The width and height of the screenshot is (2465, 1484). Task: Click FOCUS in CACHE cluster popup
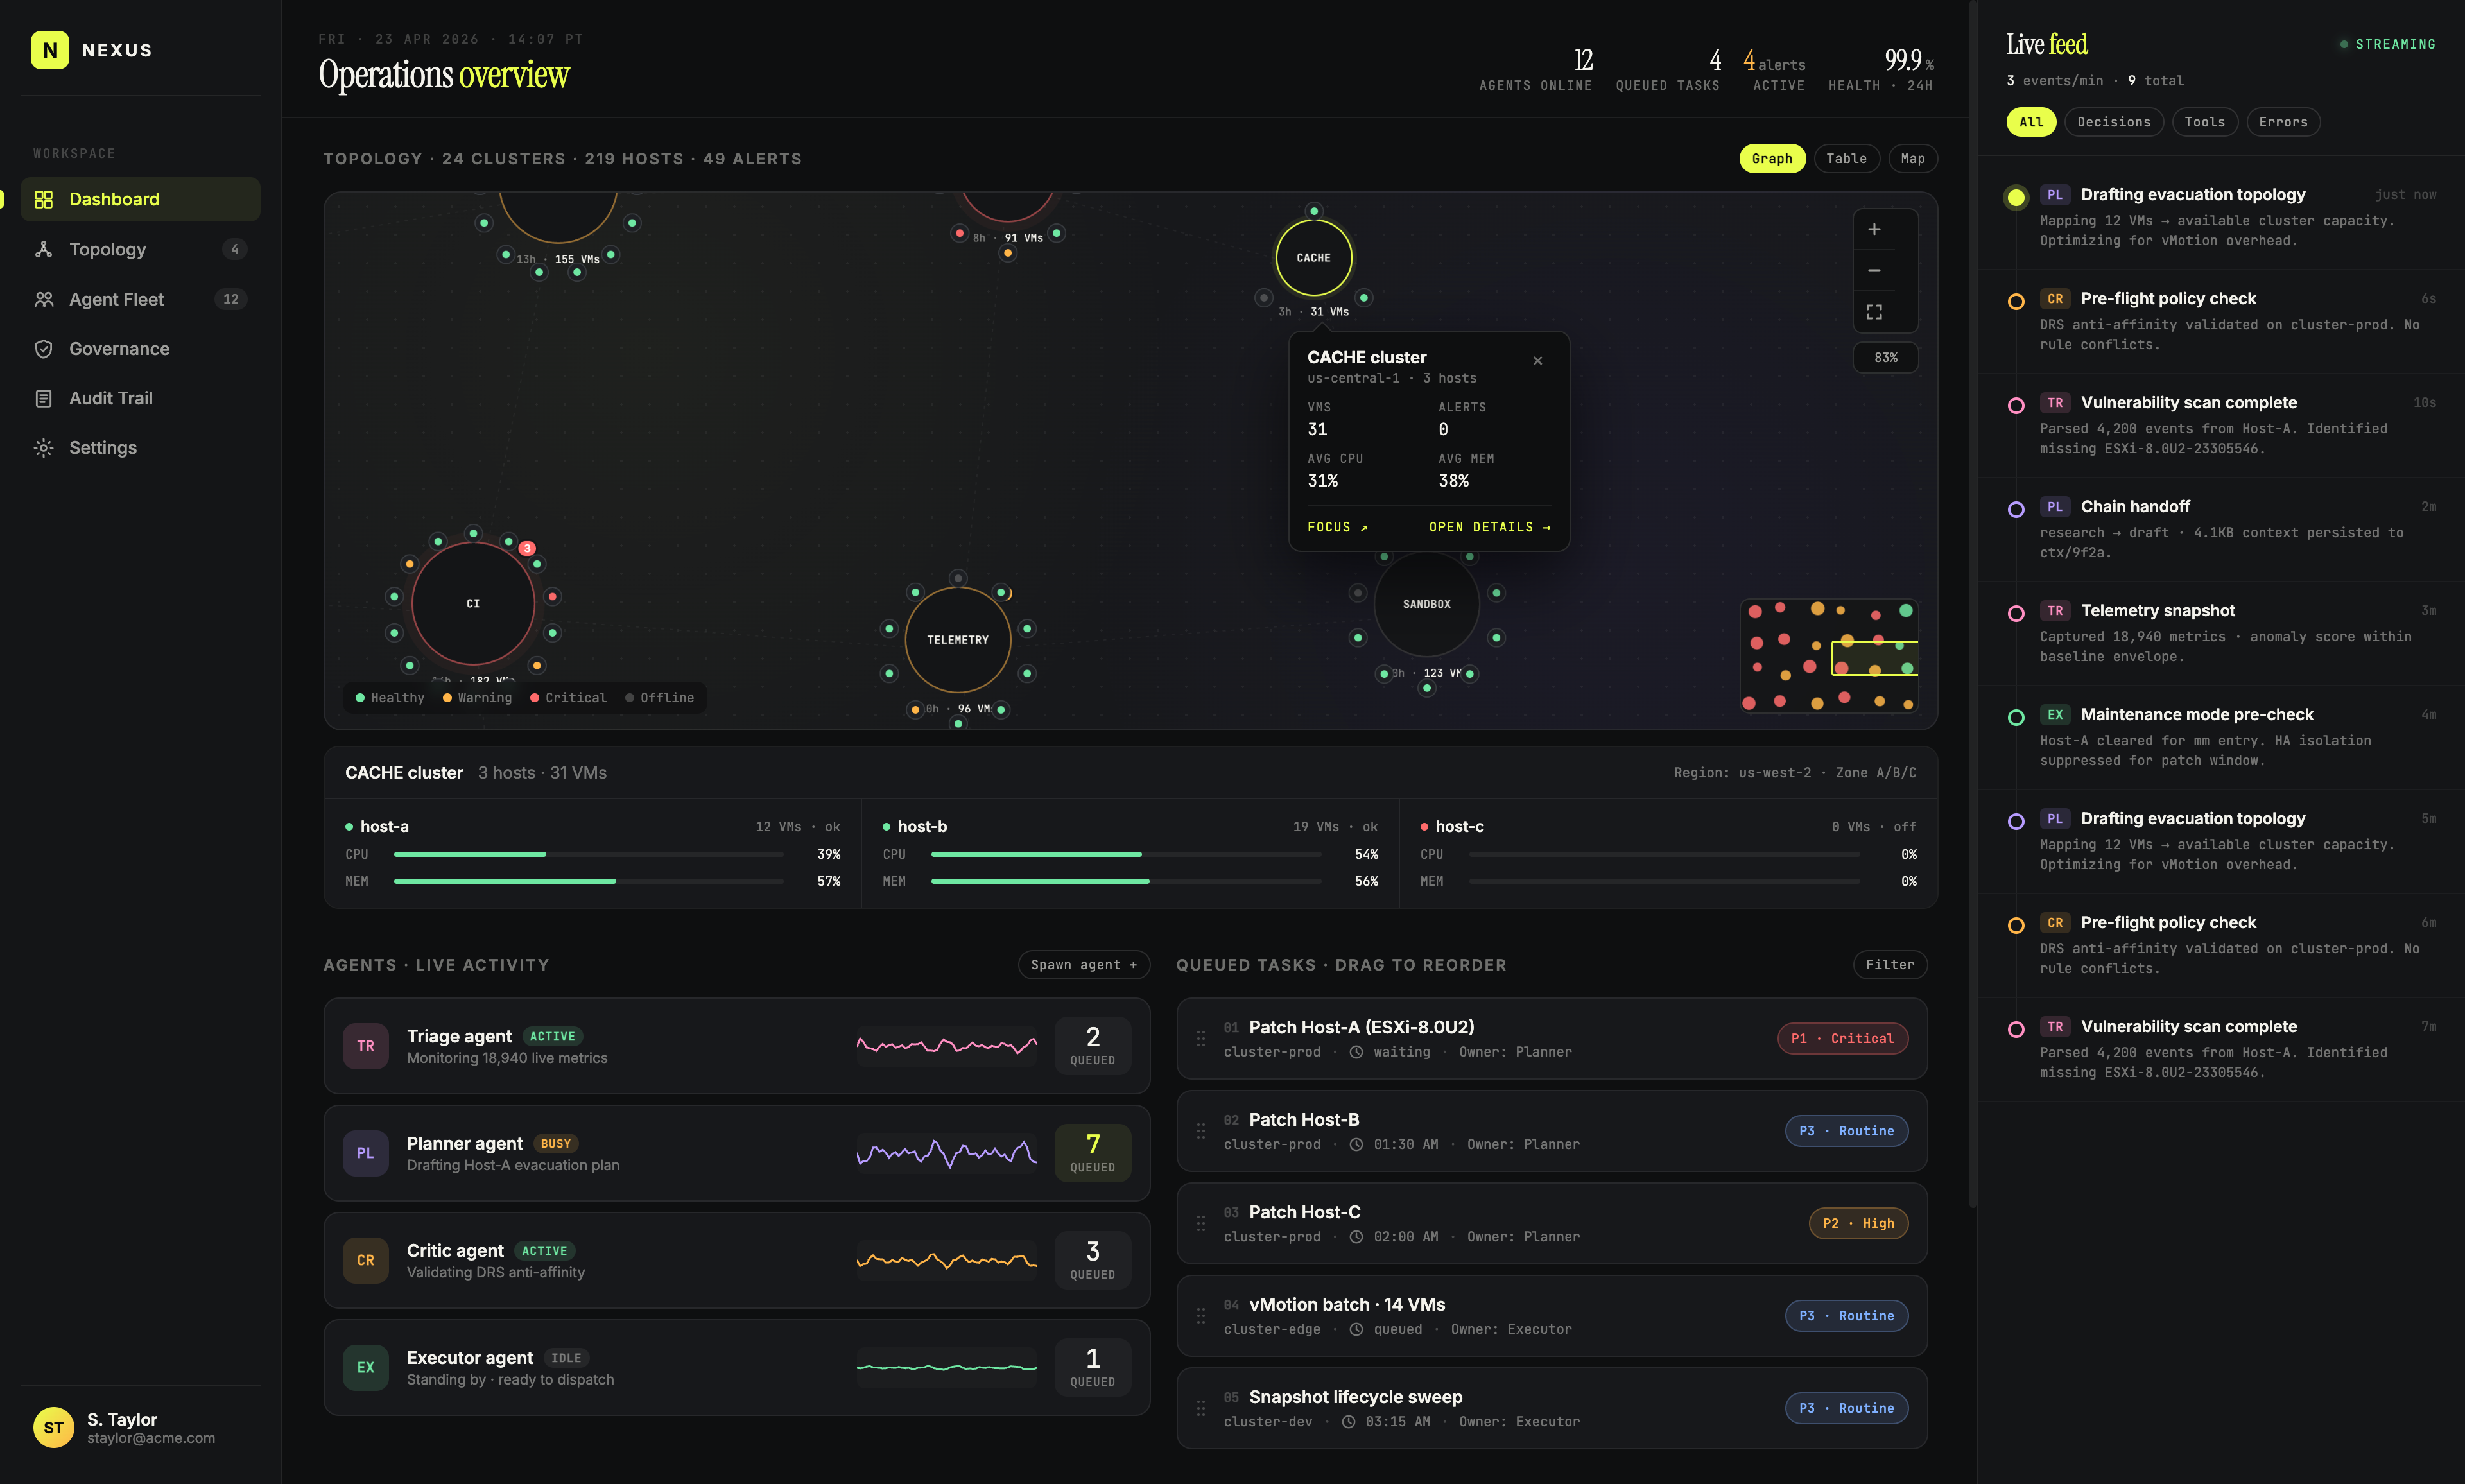1337,527
